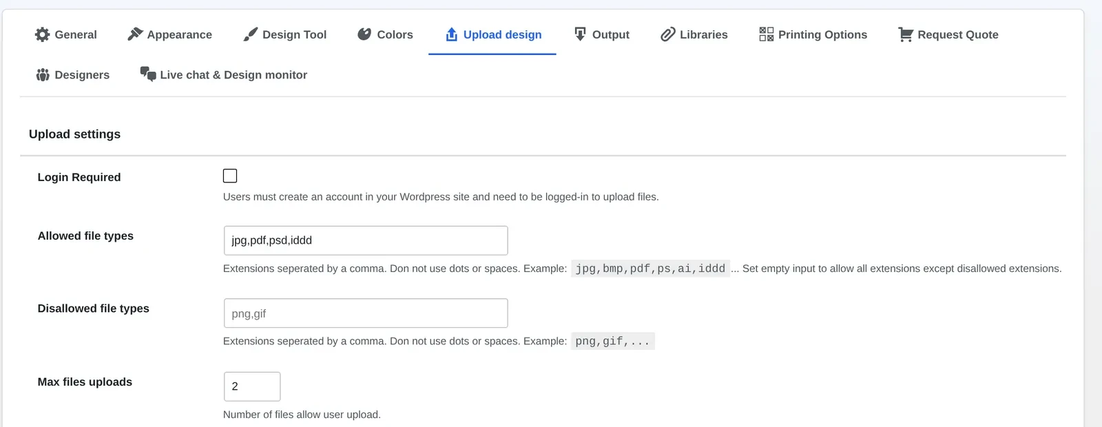Select the Upload design tab
1102x427 pixels.
coord(492,34)
